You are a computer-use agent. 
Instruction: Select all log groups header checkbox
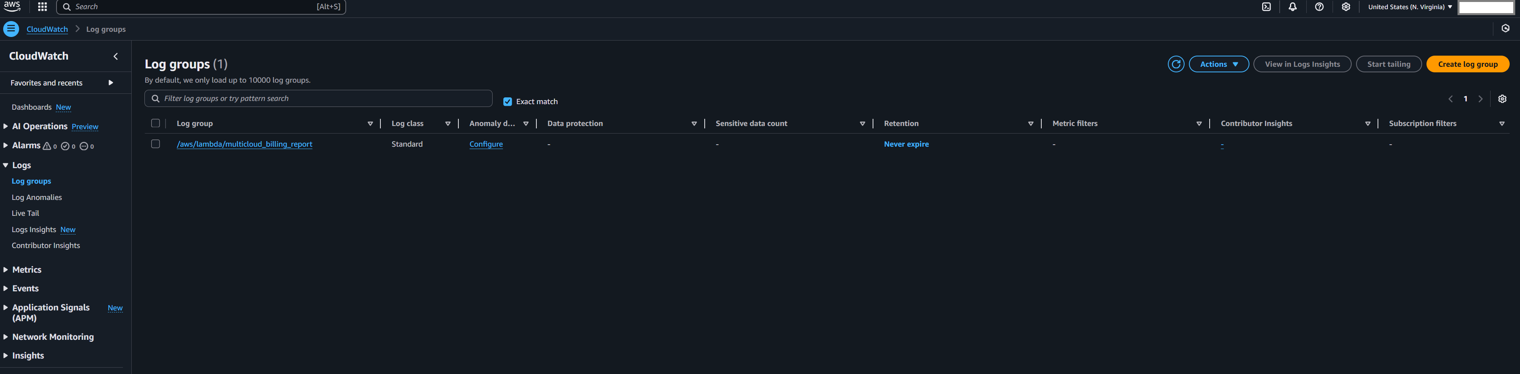coord(156,123)
